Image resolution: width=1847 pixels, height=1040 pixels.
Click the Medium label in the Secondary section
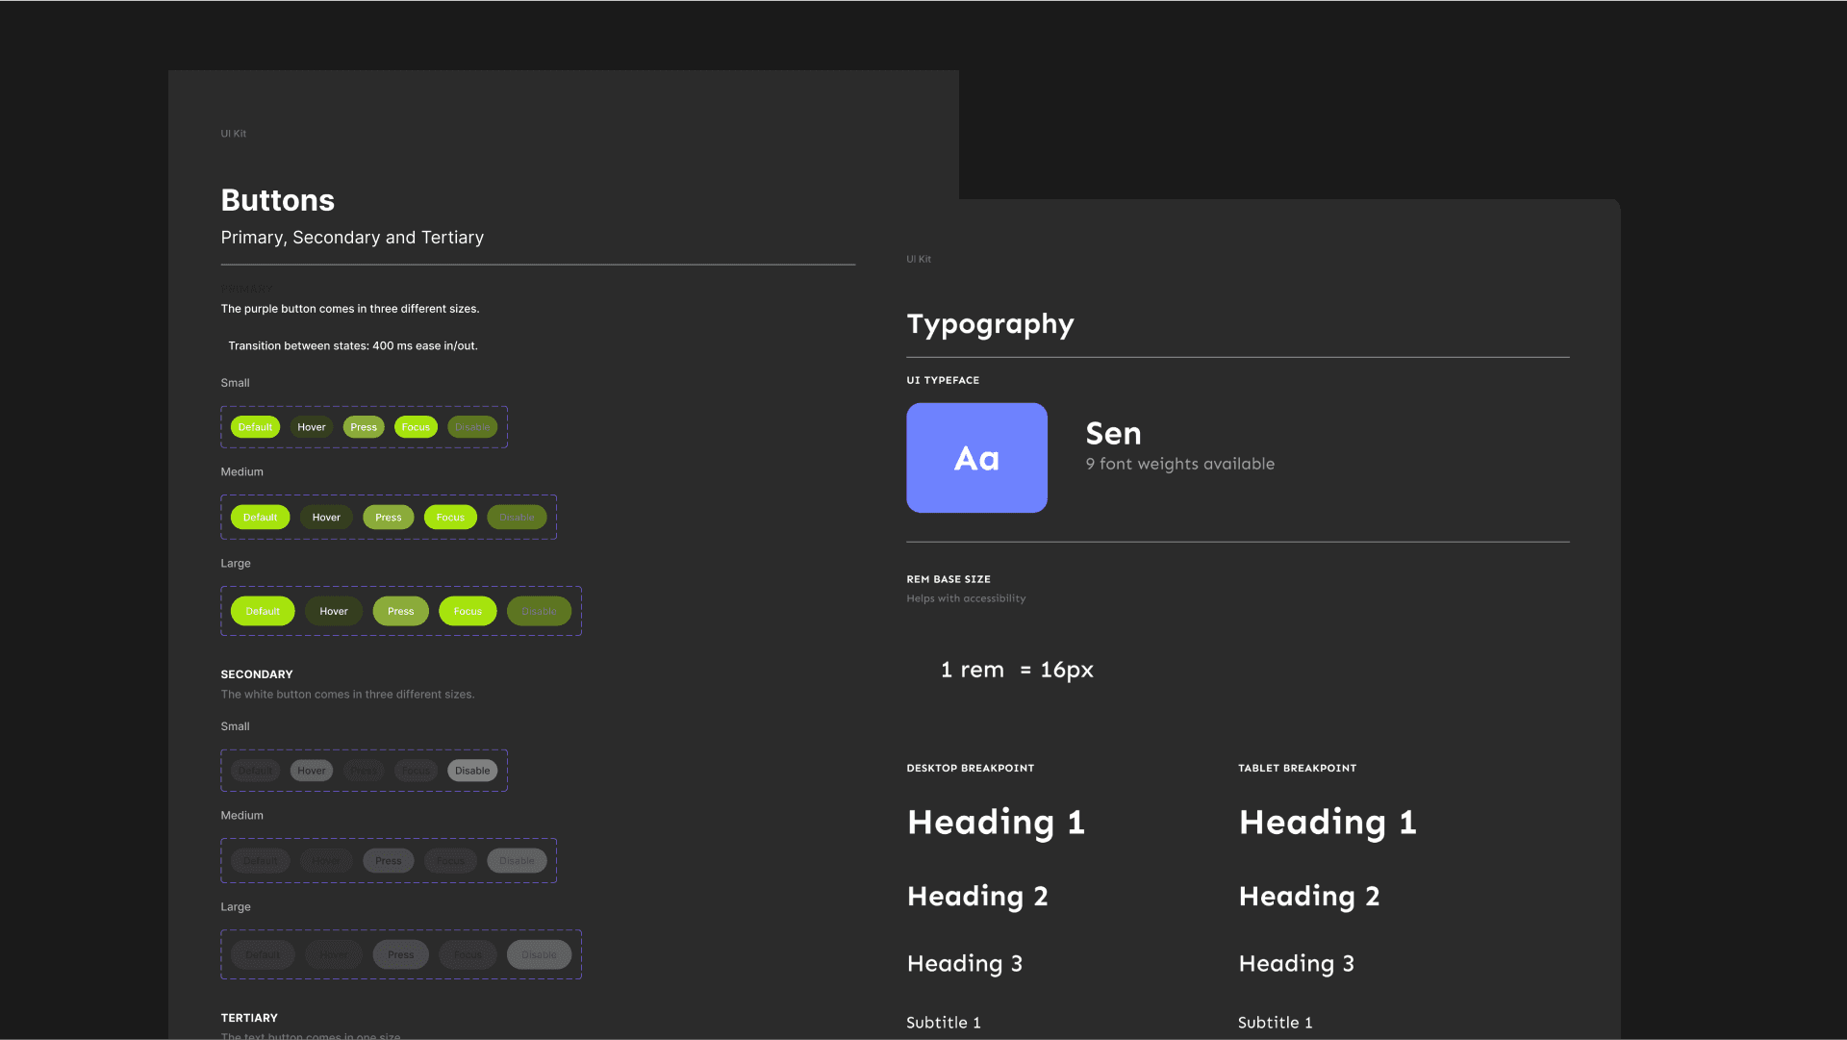pos(242,816)
